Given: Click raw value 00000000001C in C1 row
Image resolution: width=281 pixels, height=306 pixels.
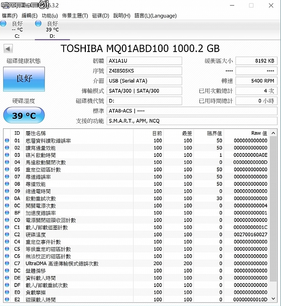Looking at the screenshot, I should [251, 227].
